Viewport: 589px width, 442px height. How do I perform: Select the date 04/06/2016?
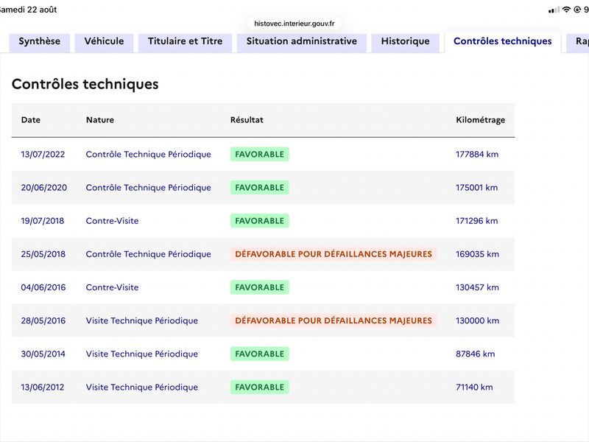43,287
